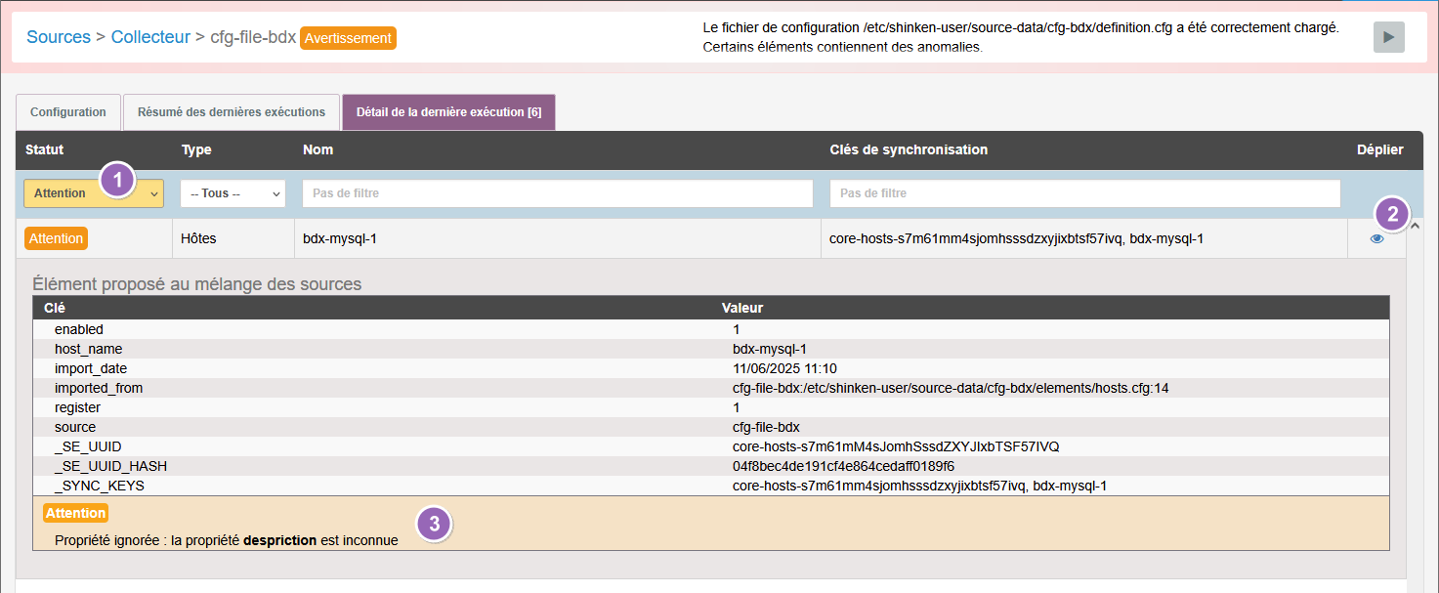Toggle the eye icon for bdx-mysql-1 row
The height and width of the screenshot is (593, 1439).
click(x=1376, y=238)
